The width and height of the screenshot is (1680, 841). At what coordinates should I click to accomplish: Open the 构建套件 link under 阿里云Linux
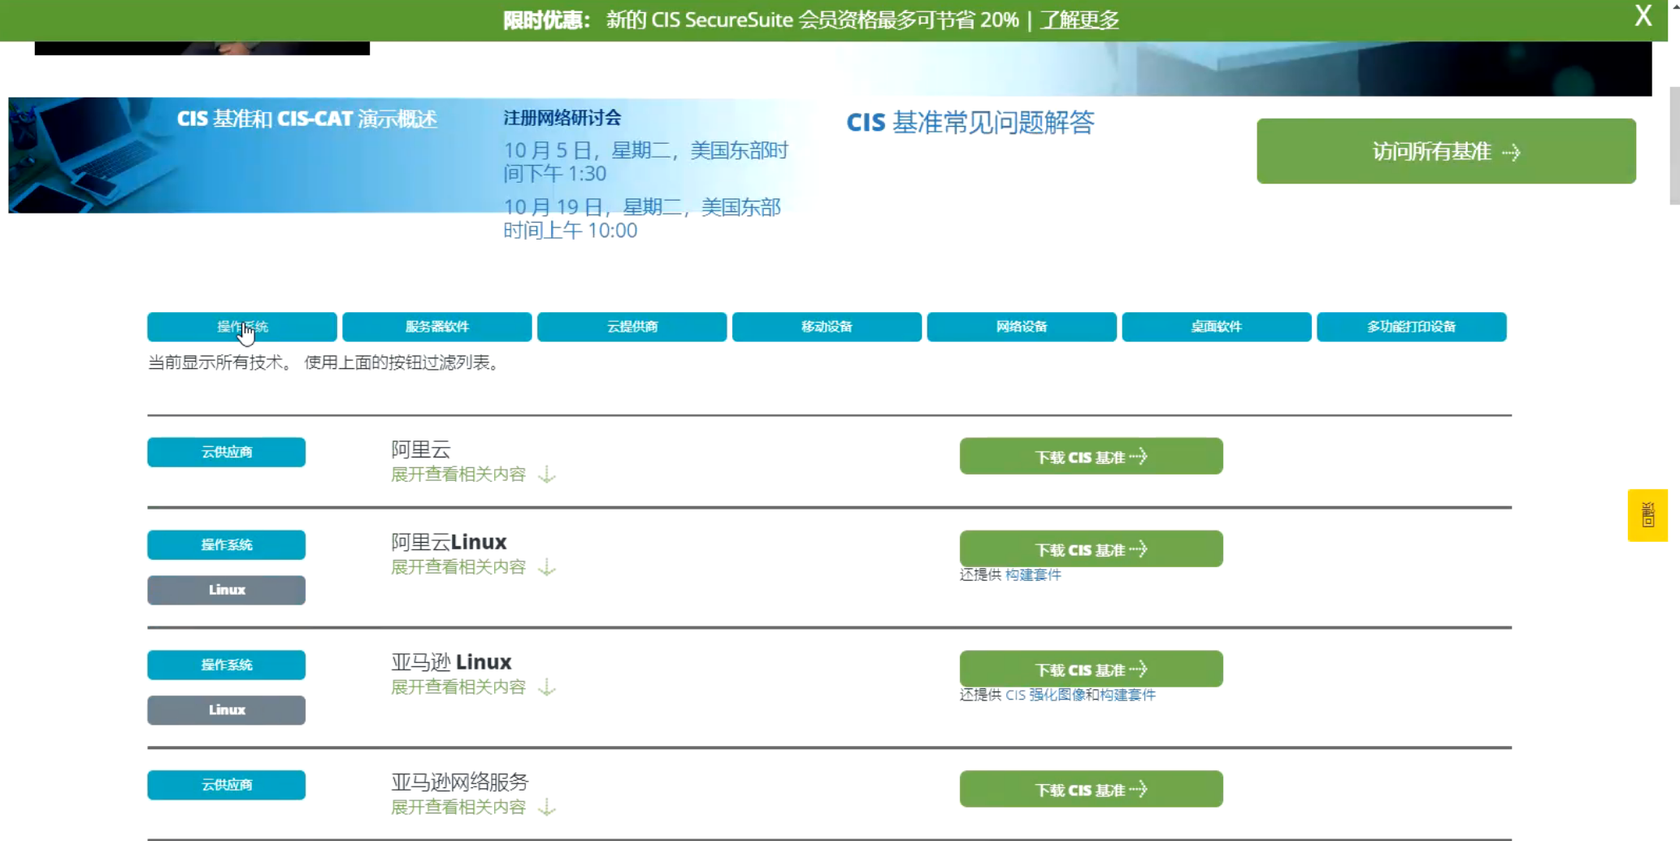(x=1033, y=575)
